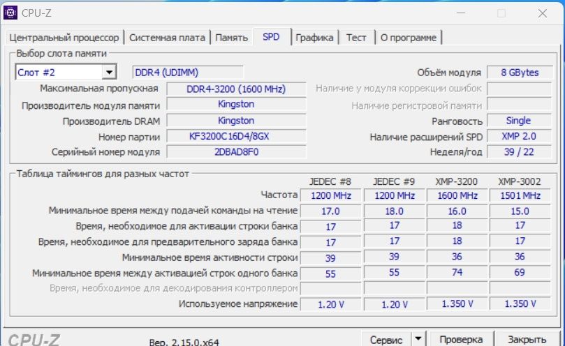Click the 39 / 22 week/year value

tap(519, 152)
